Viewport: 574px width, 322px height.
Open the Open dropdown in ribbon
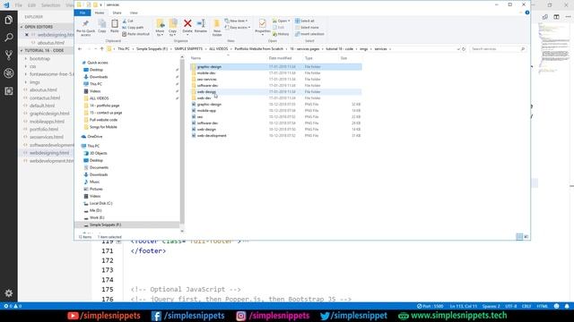[281, 21]
